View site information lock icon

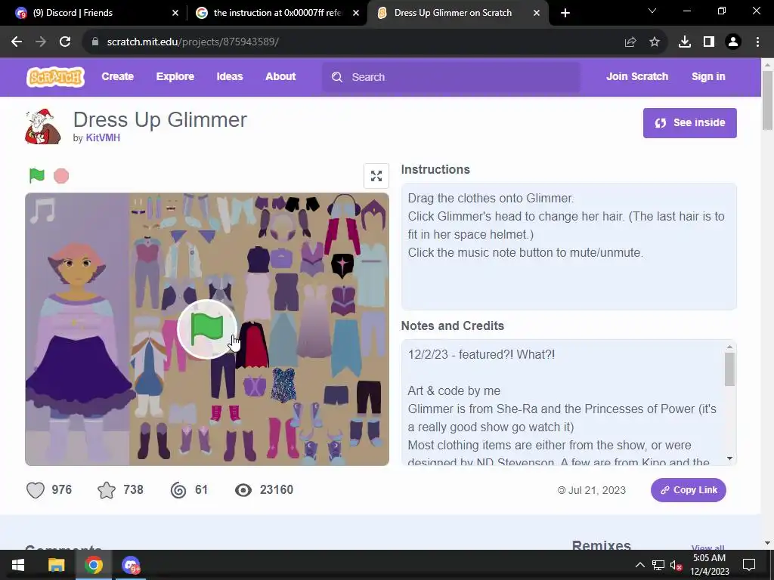(95, 42)
